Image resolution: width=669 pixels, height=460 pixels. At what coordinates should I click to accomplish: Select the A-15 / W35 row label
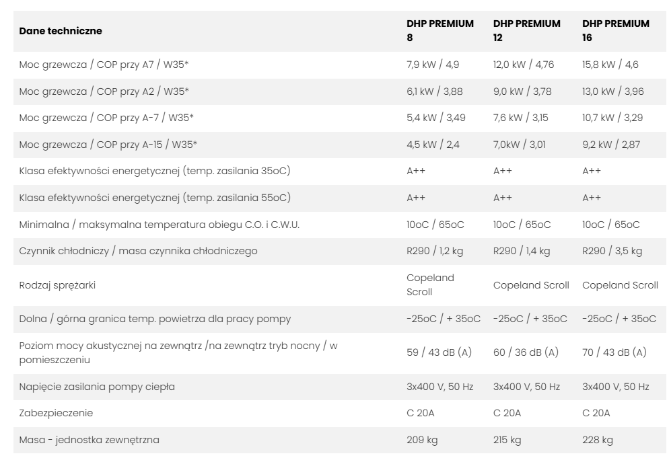click(110, 143)
